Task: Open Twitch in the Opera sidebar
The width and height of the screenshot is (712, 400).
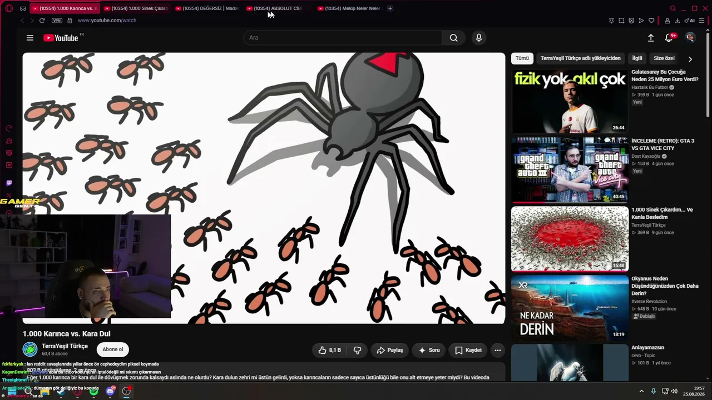Action: coord(9,183)
